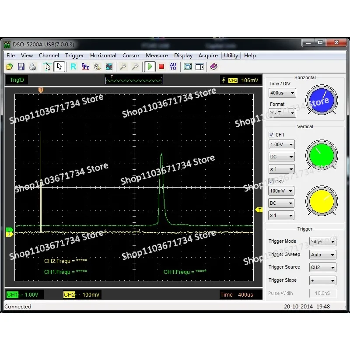The height and width of the screenshot is (350, 350).
Task: Toggle the side control panel icon
Action: click(199, 66)
